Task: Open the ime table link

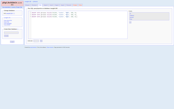Action: tap(8, 22)
